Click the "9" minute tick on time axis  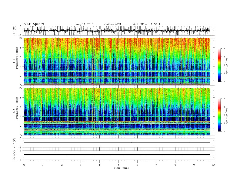pos(194,165)
